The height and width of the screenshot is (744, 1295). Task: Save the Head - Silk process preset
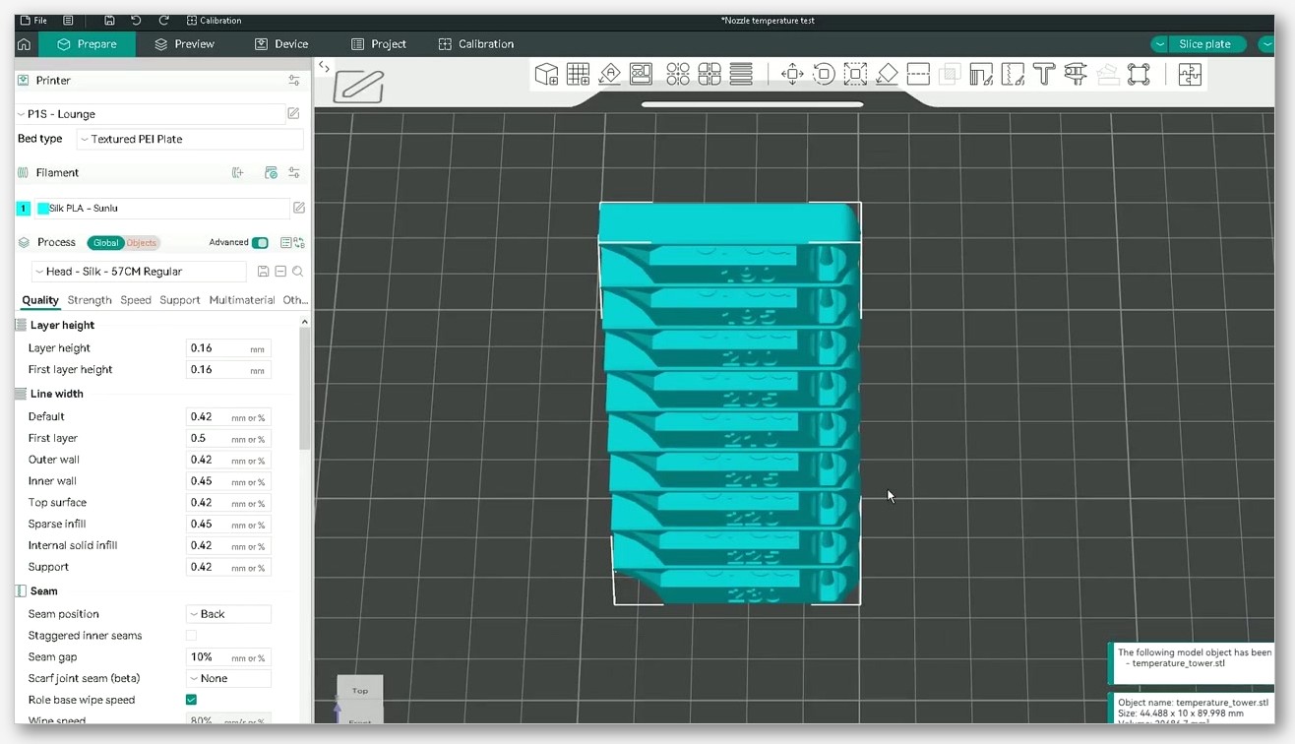point(263,272)
